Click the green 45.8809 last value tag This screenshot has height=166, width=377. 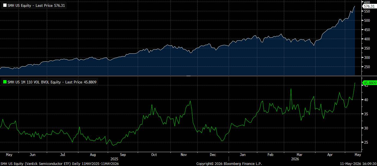pyautogui.click(x=370, y=82)
